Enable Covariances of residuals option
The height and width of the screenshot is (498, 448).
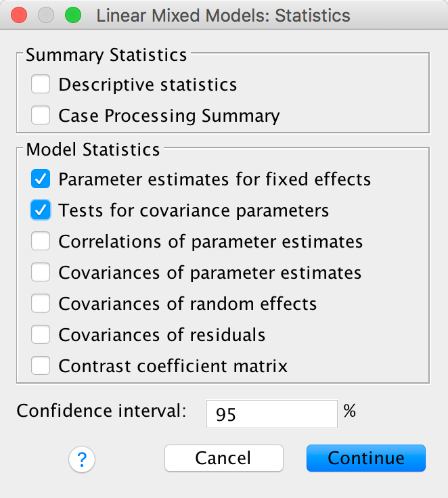(x=41, y=335)
